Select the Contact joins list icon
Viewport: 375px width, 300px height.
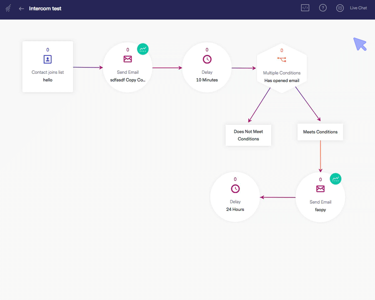[47, 59]
